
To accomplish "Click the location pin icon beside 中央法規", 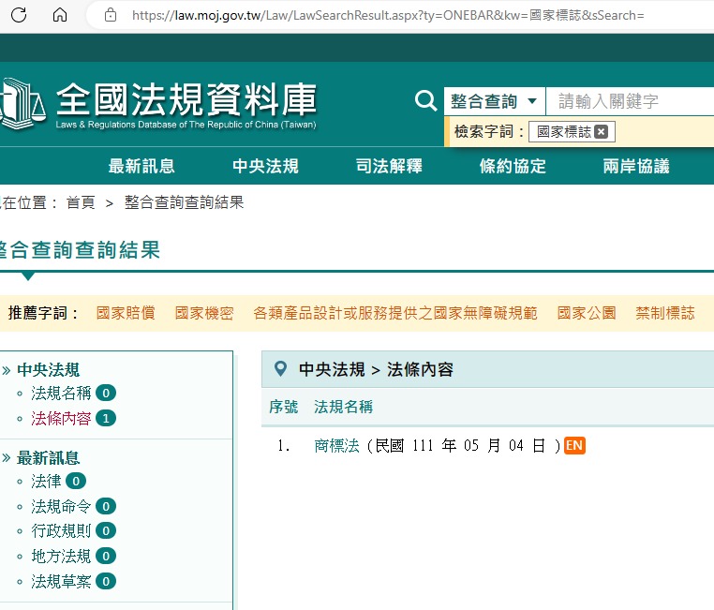I will (280, 369).
